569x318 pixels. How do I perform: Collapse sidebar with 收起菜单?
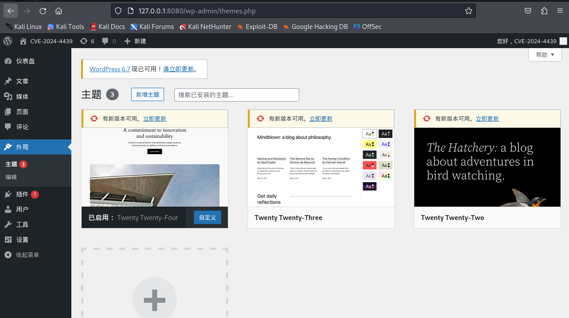point(36,255)
